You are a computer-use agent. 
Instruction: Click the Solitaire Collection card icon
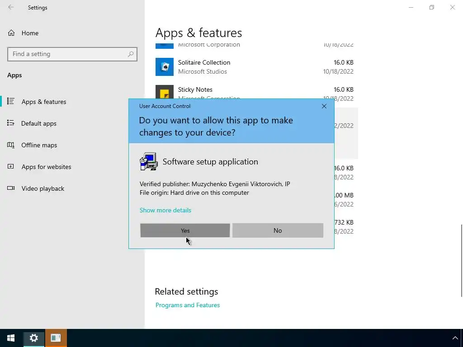(165, 67)
